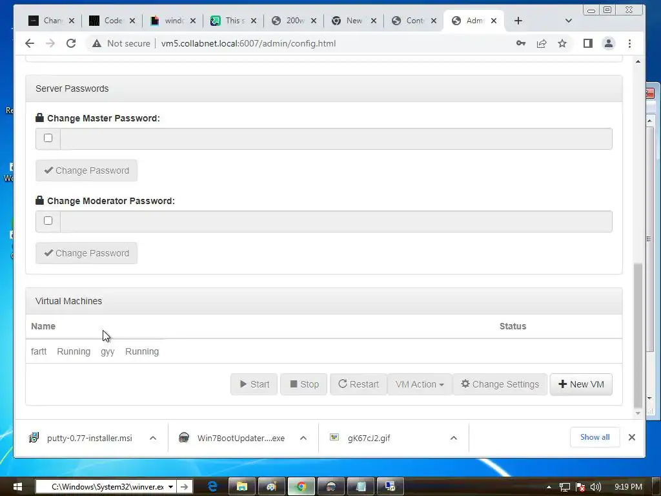Toggle the browser side panel

click(x=587, y=43)
